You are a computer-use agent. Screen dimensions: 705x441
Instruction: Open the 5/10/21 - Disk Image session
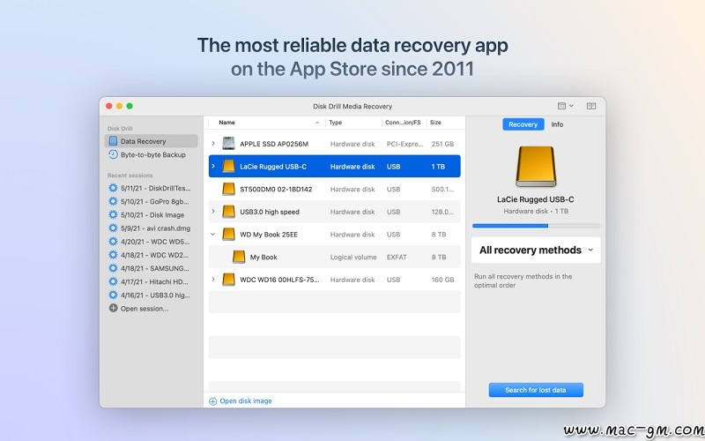[151, 214]
